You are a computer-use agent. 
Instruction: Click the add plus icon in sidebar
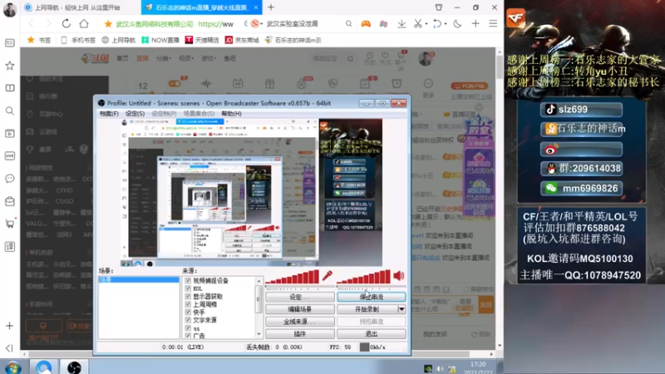[9, 326]
